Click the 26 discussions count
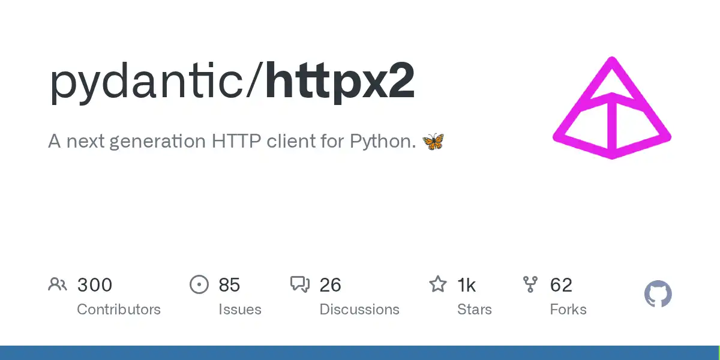This screenshot has width=720, height=360. 331,284
